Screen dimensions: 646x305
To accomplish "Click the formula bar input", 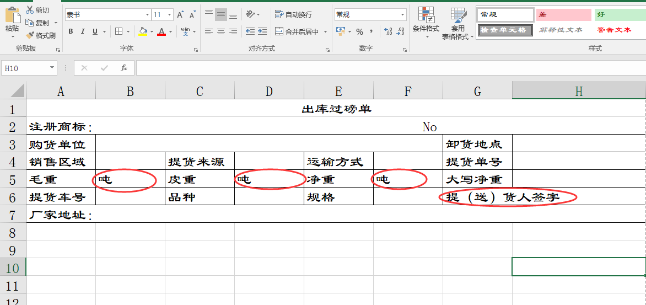I will [x=391, y=68].
